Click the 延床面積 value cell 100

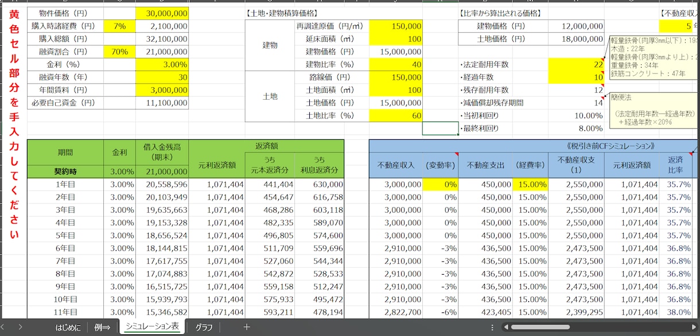click(396, 38)
